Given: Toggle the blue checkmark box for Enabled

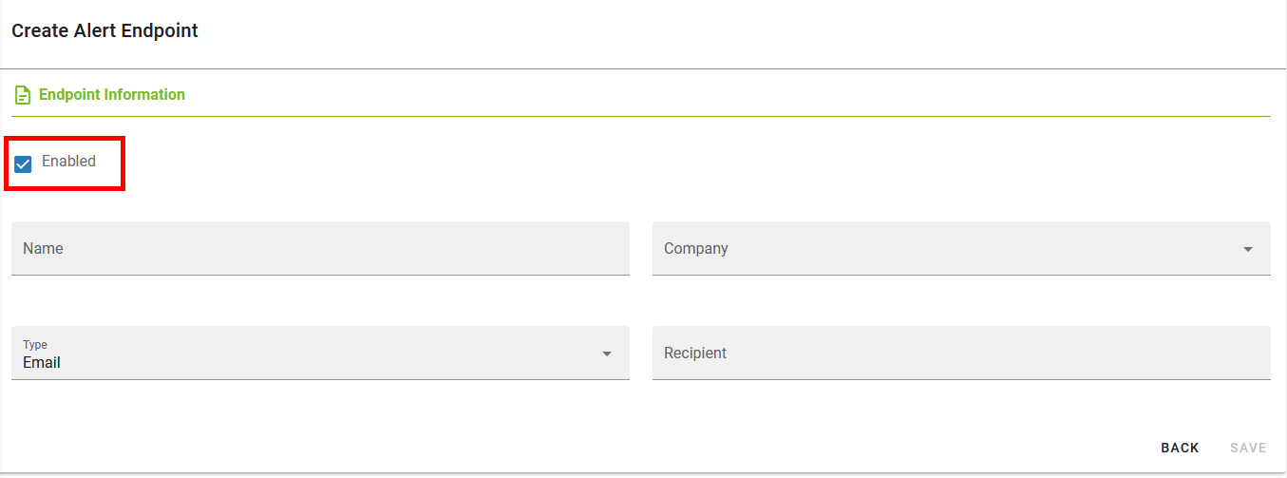Looking at the screenshot, I should [x=24, y=164].
